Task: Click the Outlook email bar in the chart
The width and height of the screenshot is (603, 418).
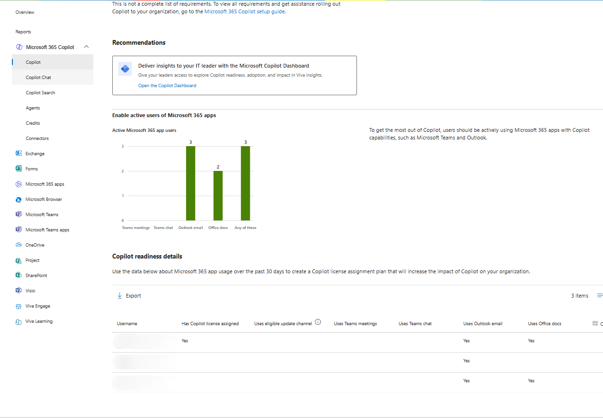Action: click(x=190, y=183)
